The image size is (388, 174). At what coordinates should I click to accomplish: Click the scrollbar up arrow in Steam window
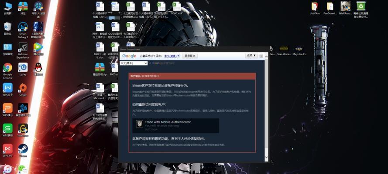click(266, 57)
